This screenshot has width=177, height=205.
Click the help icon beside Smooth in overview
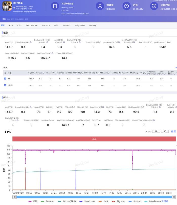click(x=31, y=42)
